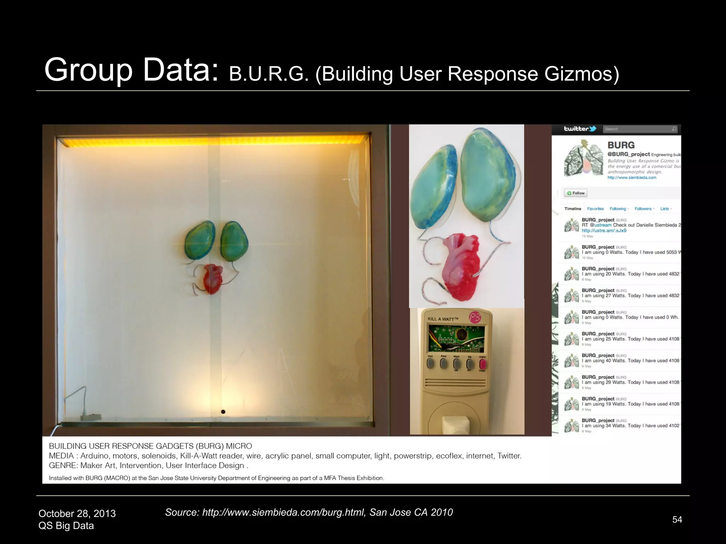Select the Kill A Watt meter photo
Image resolution: width=726 pixels, height=544 pixels.
click(467, 371)
